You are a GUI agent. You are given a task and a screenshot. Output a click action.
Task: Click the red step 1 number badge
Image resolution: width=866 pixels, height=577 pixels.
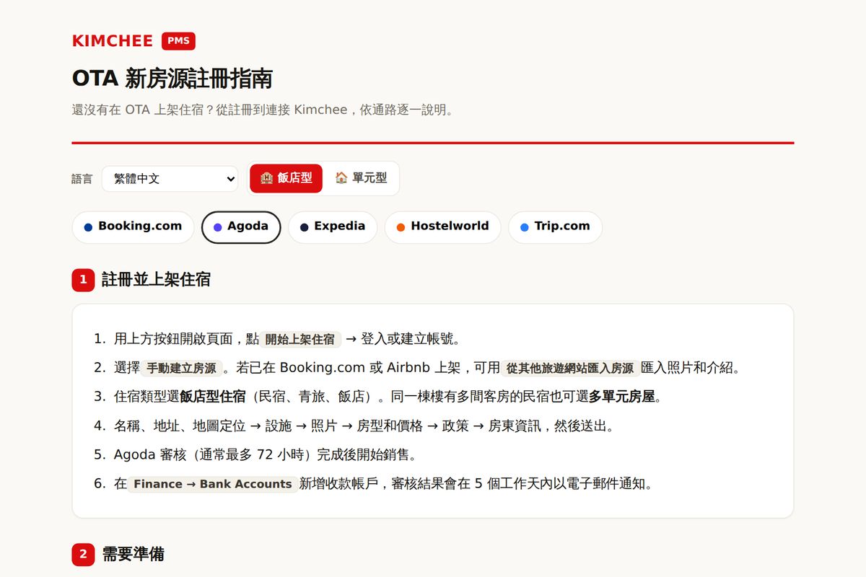point(83,280)
